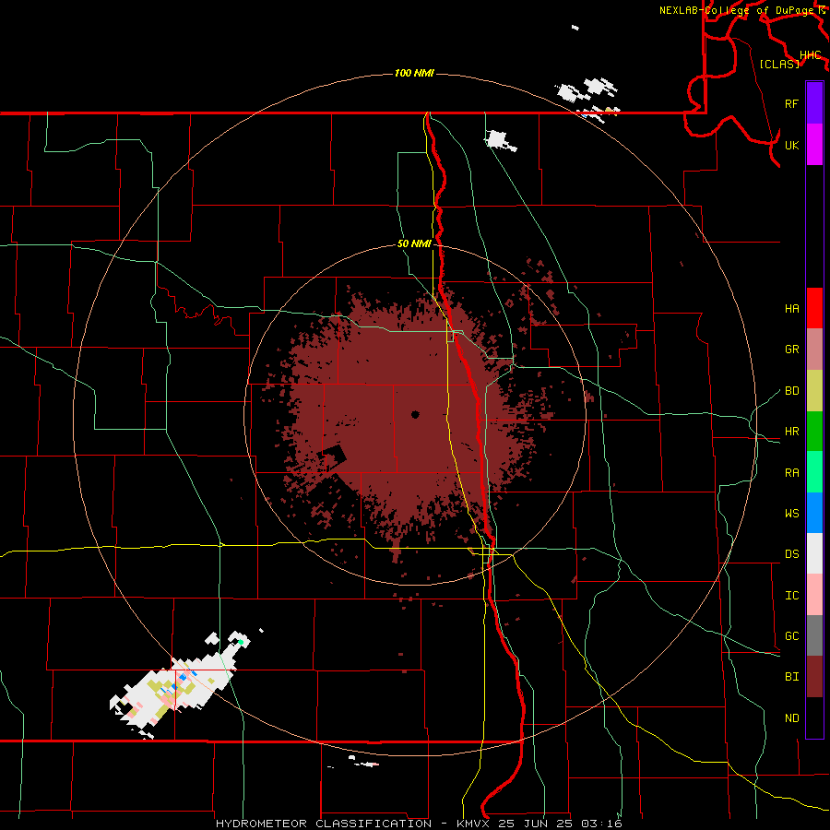Click the 'ND' legend label
Viewport: 830px width, 830px height.
pyautogui.click(x=791, y=718)
